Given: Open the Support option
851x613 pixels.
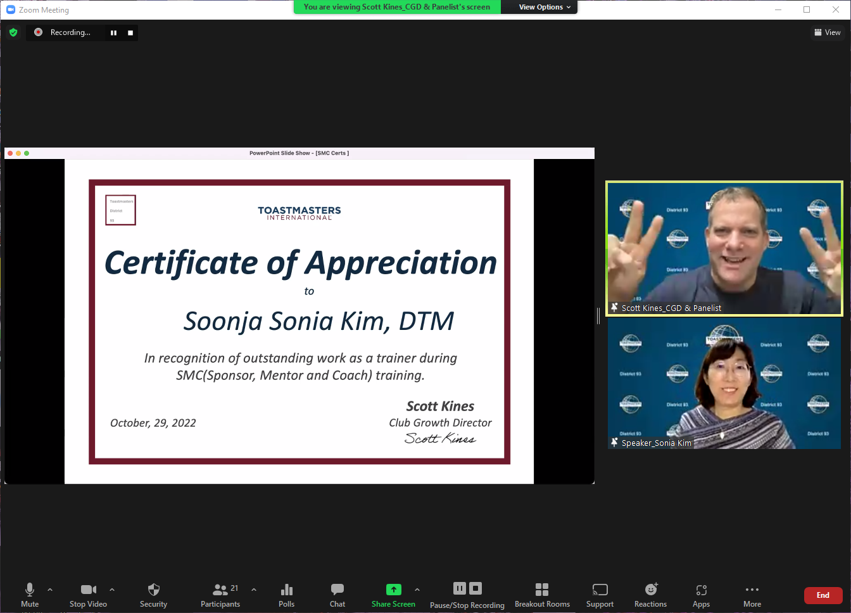Looking at the screenshot, I should click(x=600, y=595).
